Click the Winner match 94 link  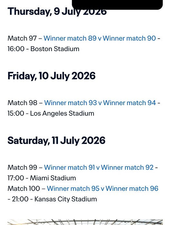[x=129, y=103]
